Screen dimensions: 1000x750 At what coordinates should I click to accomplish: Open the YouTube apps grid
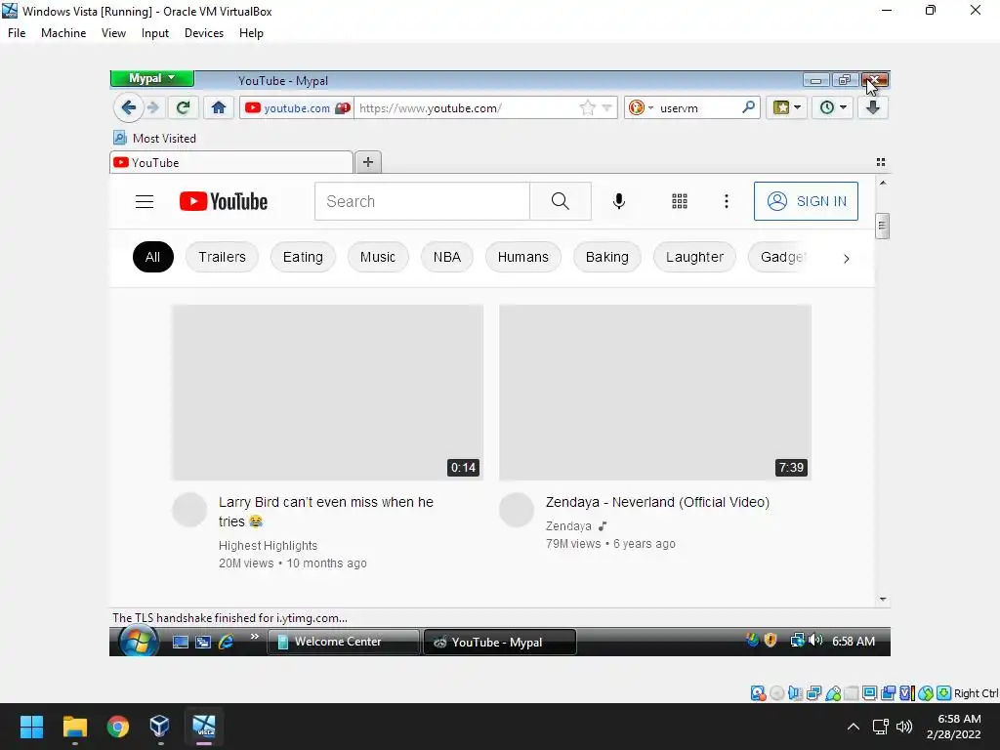coord(680,201)
